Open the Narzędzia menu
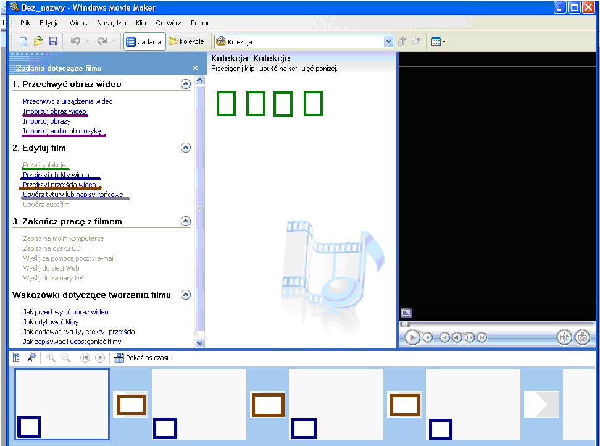This screenshot has width=600, height=446. (111, 23)
